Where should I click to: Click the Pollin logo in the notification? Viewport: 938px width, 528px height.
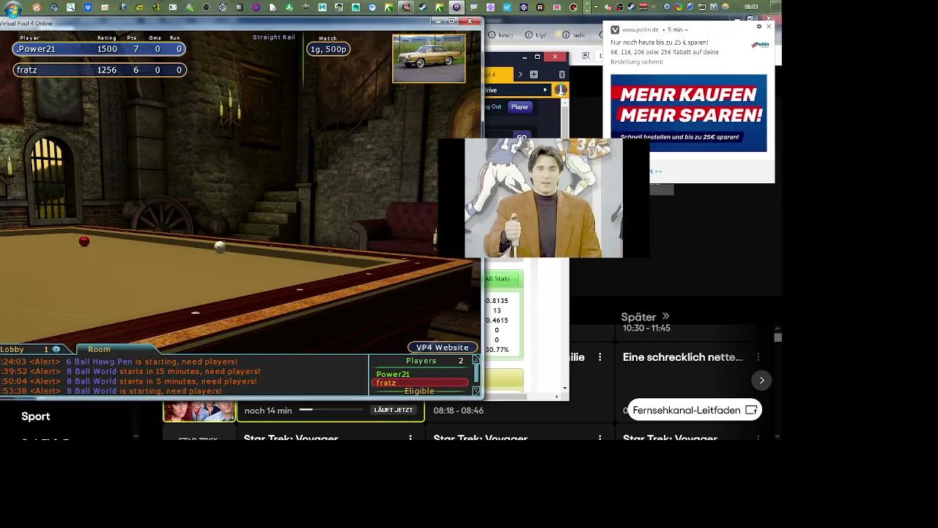click(x=760, y=45)
